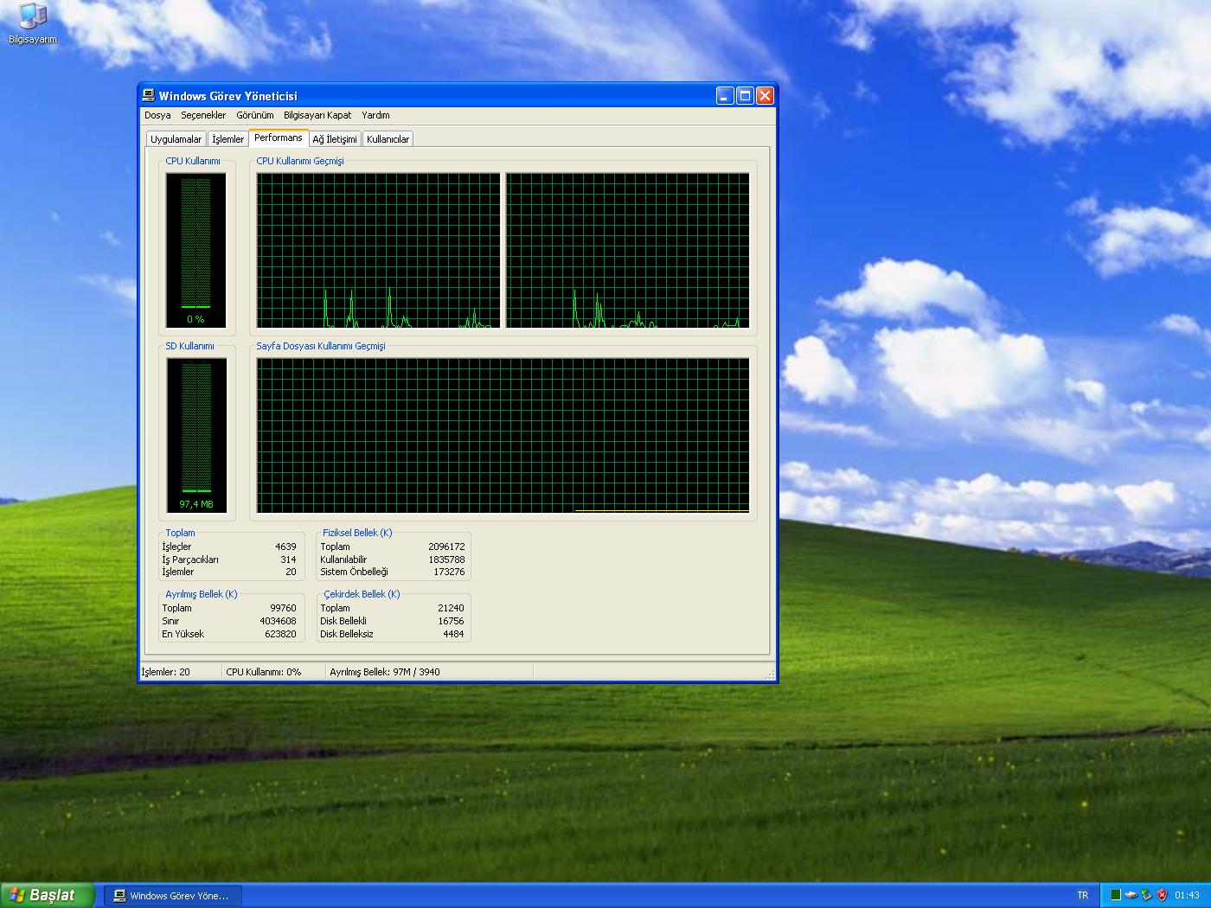Click the page file usage history graph
The image size is (1211, 908).
(503, 435)
